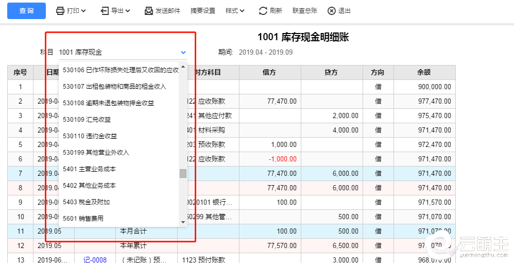Click dropdown list scroll down arrow
Viewport: 514px width, 263px height.
tap(183, 222)
